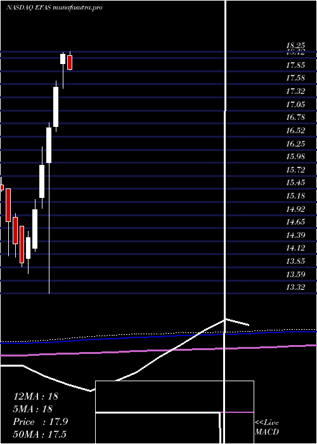Screen dimensions: 317x444
Task: Click the 15.98 price axis label
Action: click(x=295, y=157)
